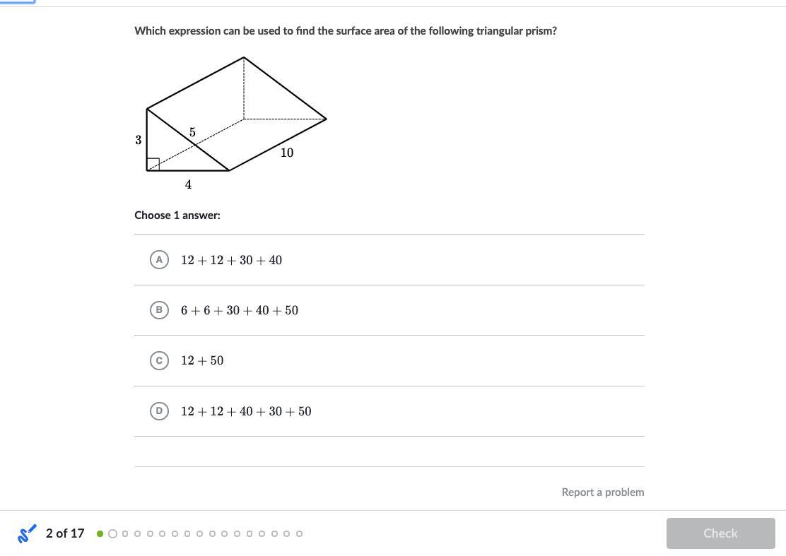Choose answer C radio circle
The height and width of the screenshot is (556, 786).
(x=159, y=360)
